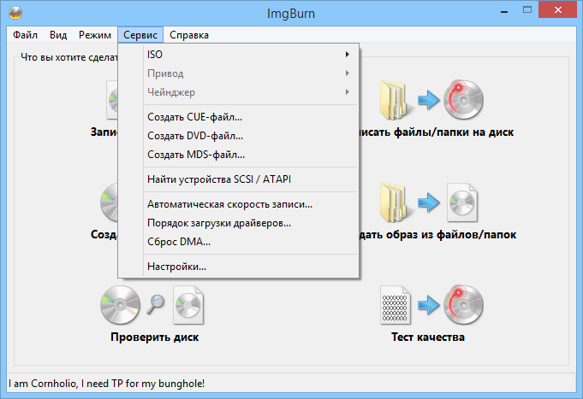Close the ImgBurn window
The image size is (583, 399).
click(x=557, y=10)
